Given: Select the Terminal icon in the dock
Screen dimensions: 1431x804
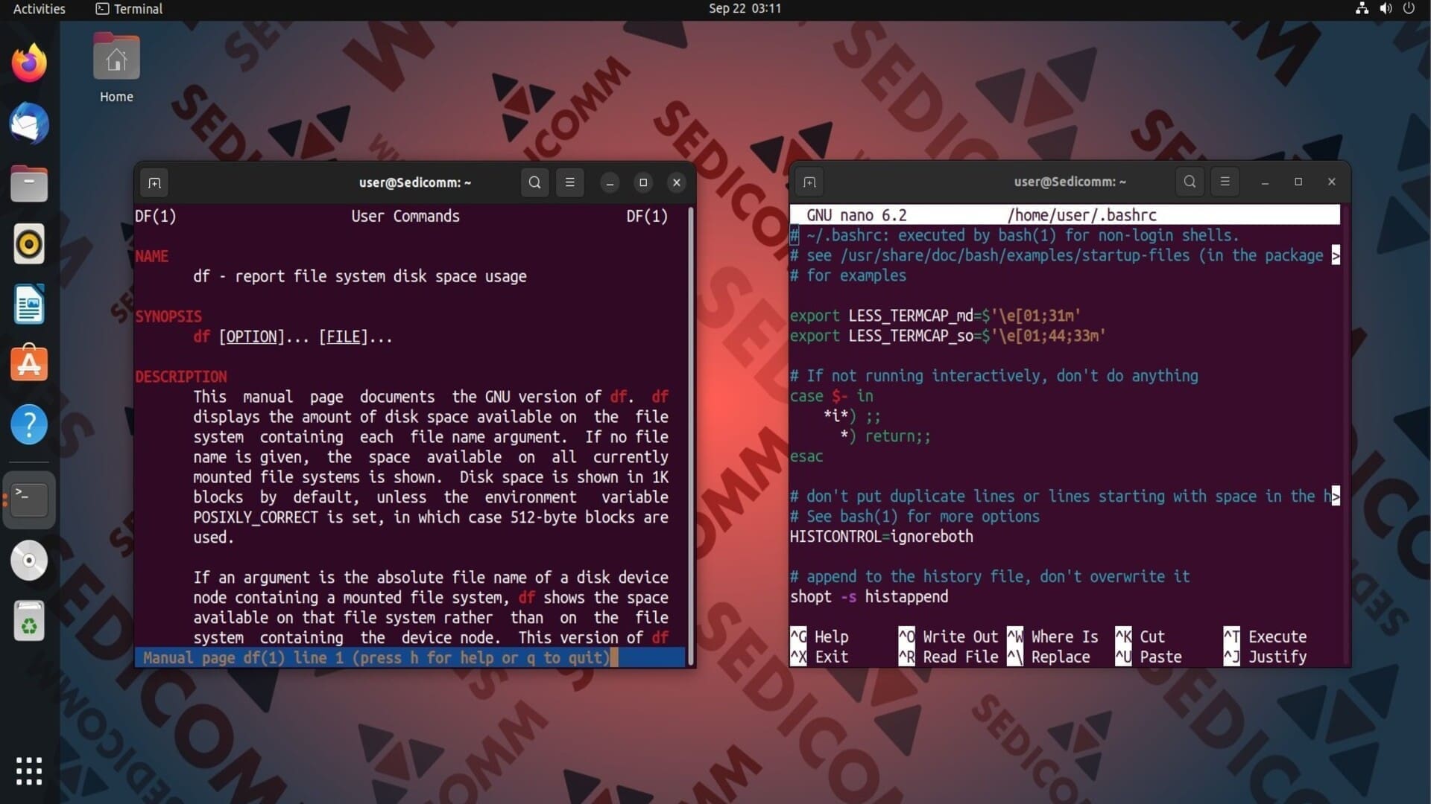Looking at the screenshot, I should (x=29, y=500).
